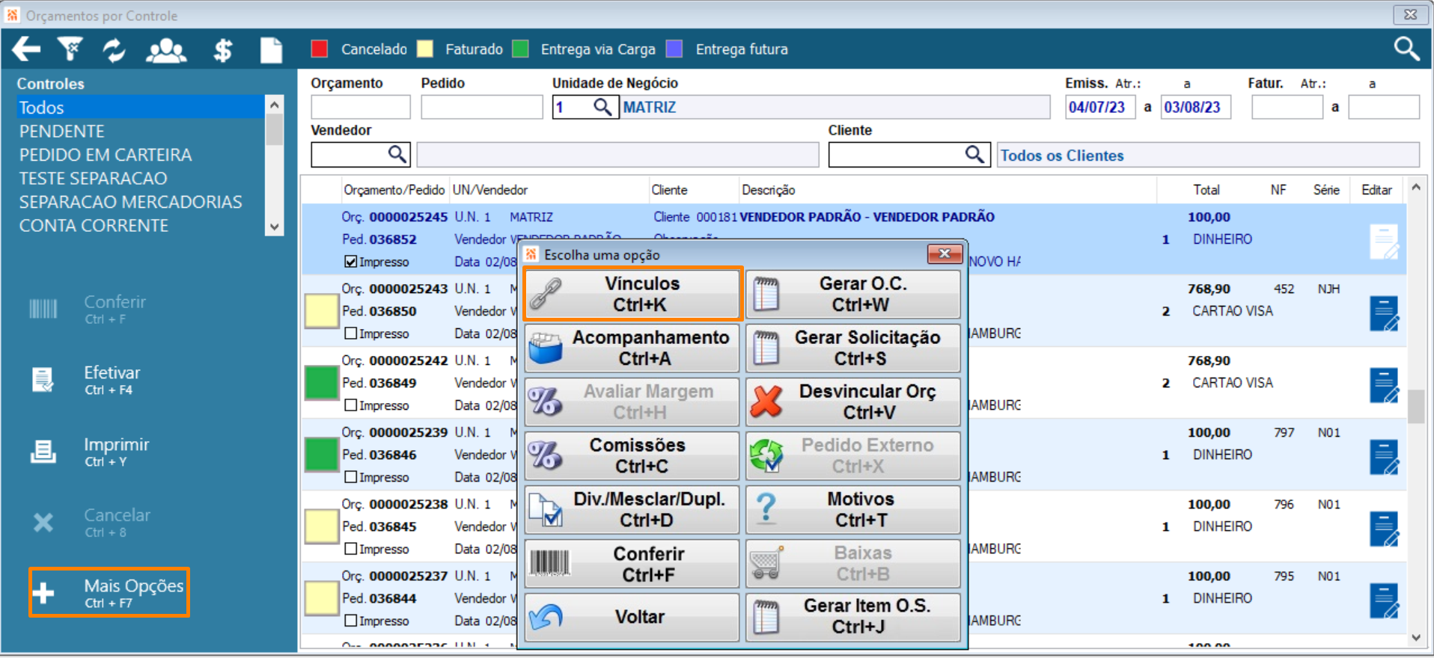
Task: Click the refresh arrows toolbar icon
Action: pyautogui.click(x=114, y=49)
